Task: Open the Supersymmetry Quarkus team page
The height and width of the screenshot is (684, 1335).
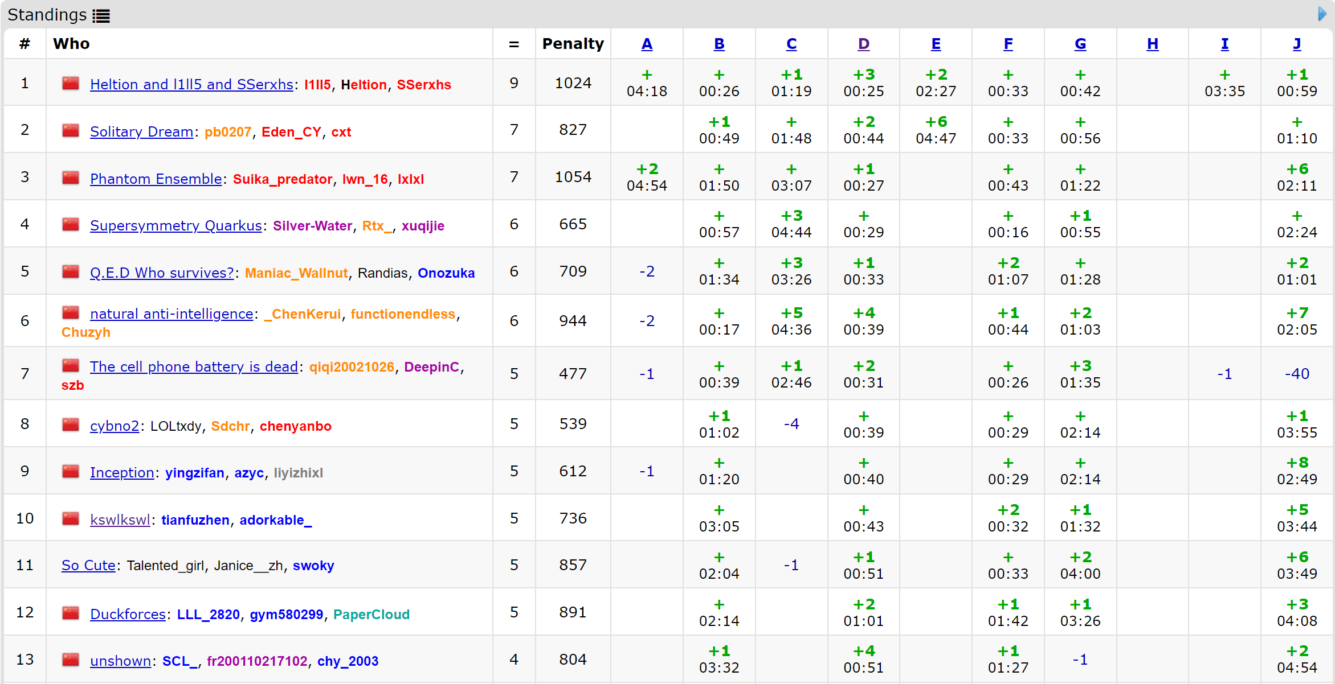Action: [x=175, y=225]
